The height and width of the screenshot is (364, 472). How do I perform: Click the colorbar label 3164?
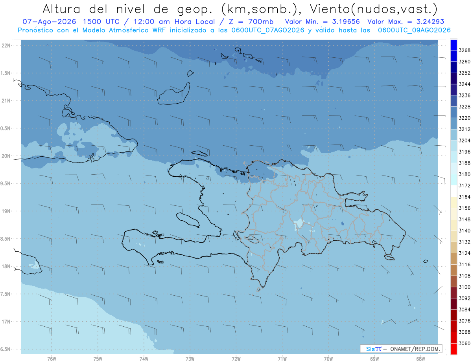pyautogui.click(x=464, y=197)
